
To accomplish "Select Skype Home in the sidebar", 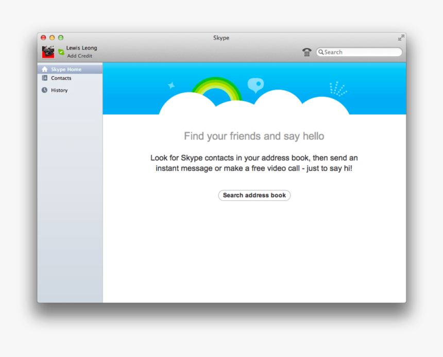I will pos(70,69).
